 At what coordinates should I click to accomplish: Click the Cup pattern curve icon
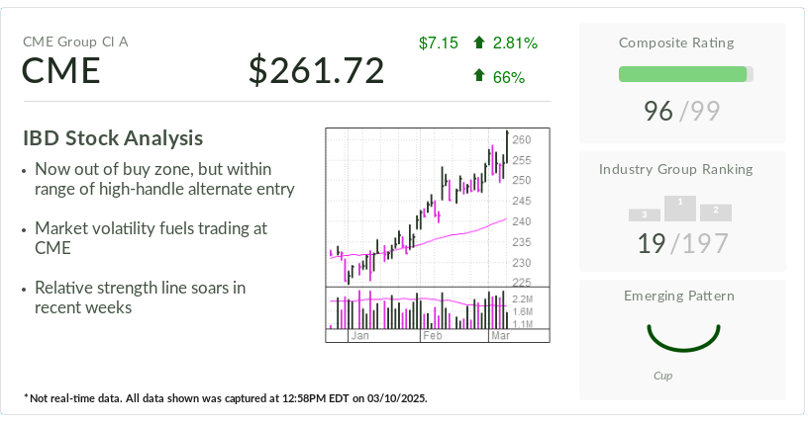click(x=683, y=338)
